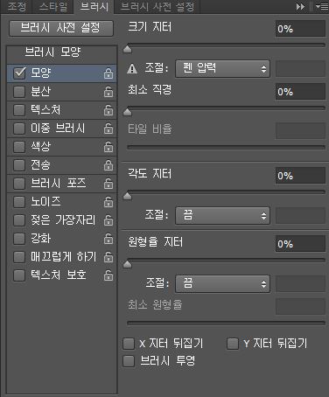Enable the 강화 checkbox

coord(19,239)
